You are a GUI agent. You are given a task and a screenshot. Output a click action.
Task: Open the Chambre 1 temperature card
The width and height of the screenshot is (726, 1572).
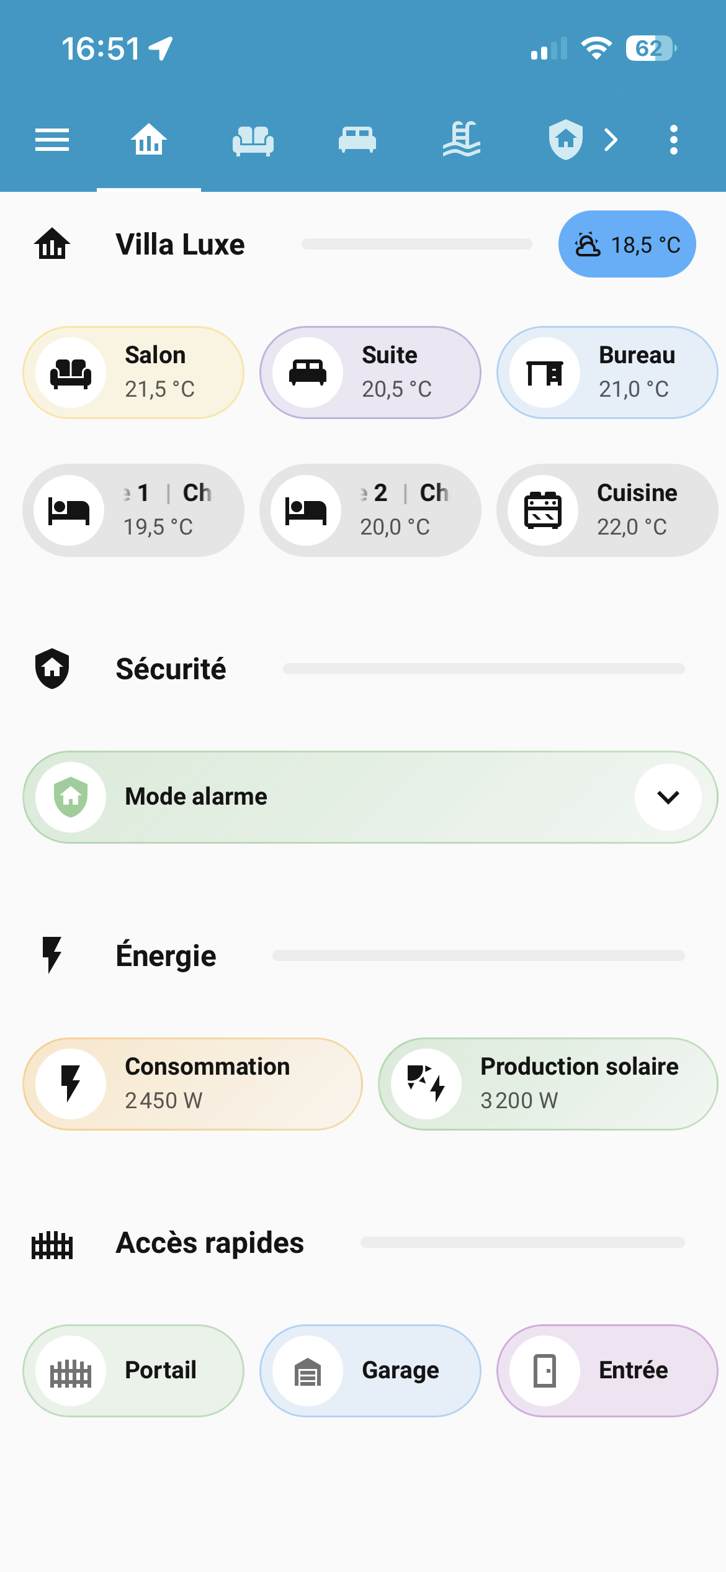(133, 510)
